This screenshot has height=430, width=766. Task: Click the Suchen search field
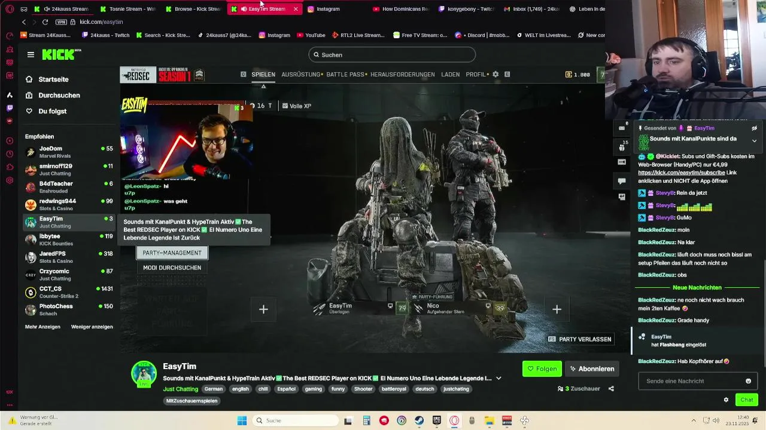pyautogui.click(x=392, y=54)
